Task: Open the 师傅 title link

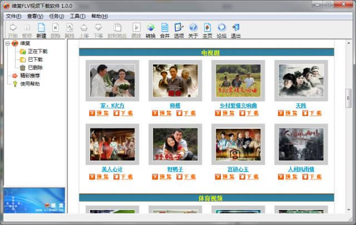Action: tap(175, 106)
